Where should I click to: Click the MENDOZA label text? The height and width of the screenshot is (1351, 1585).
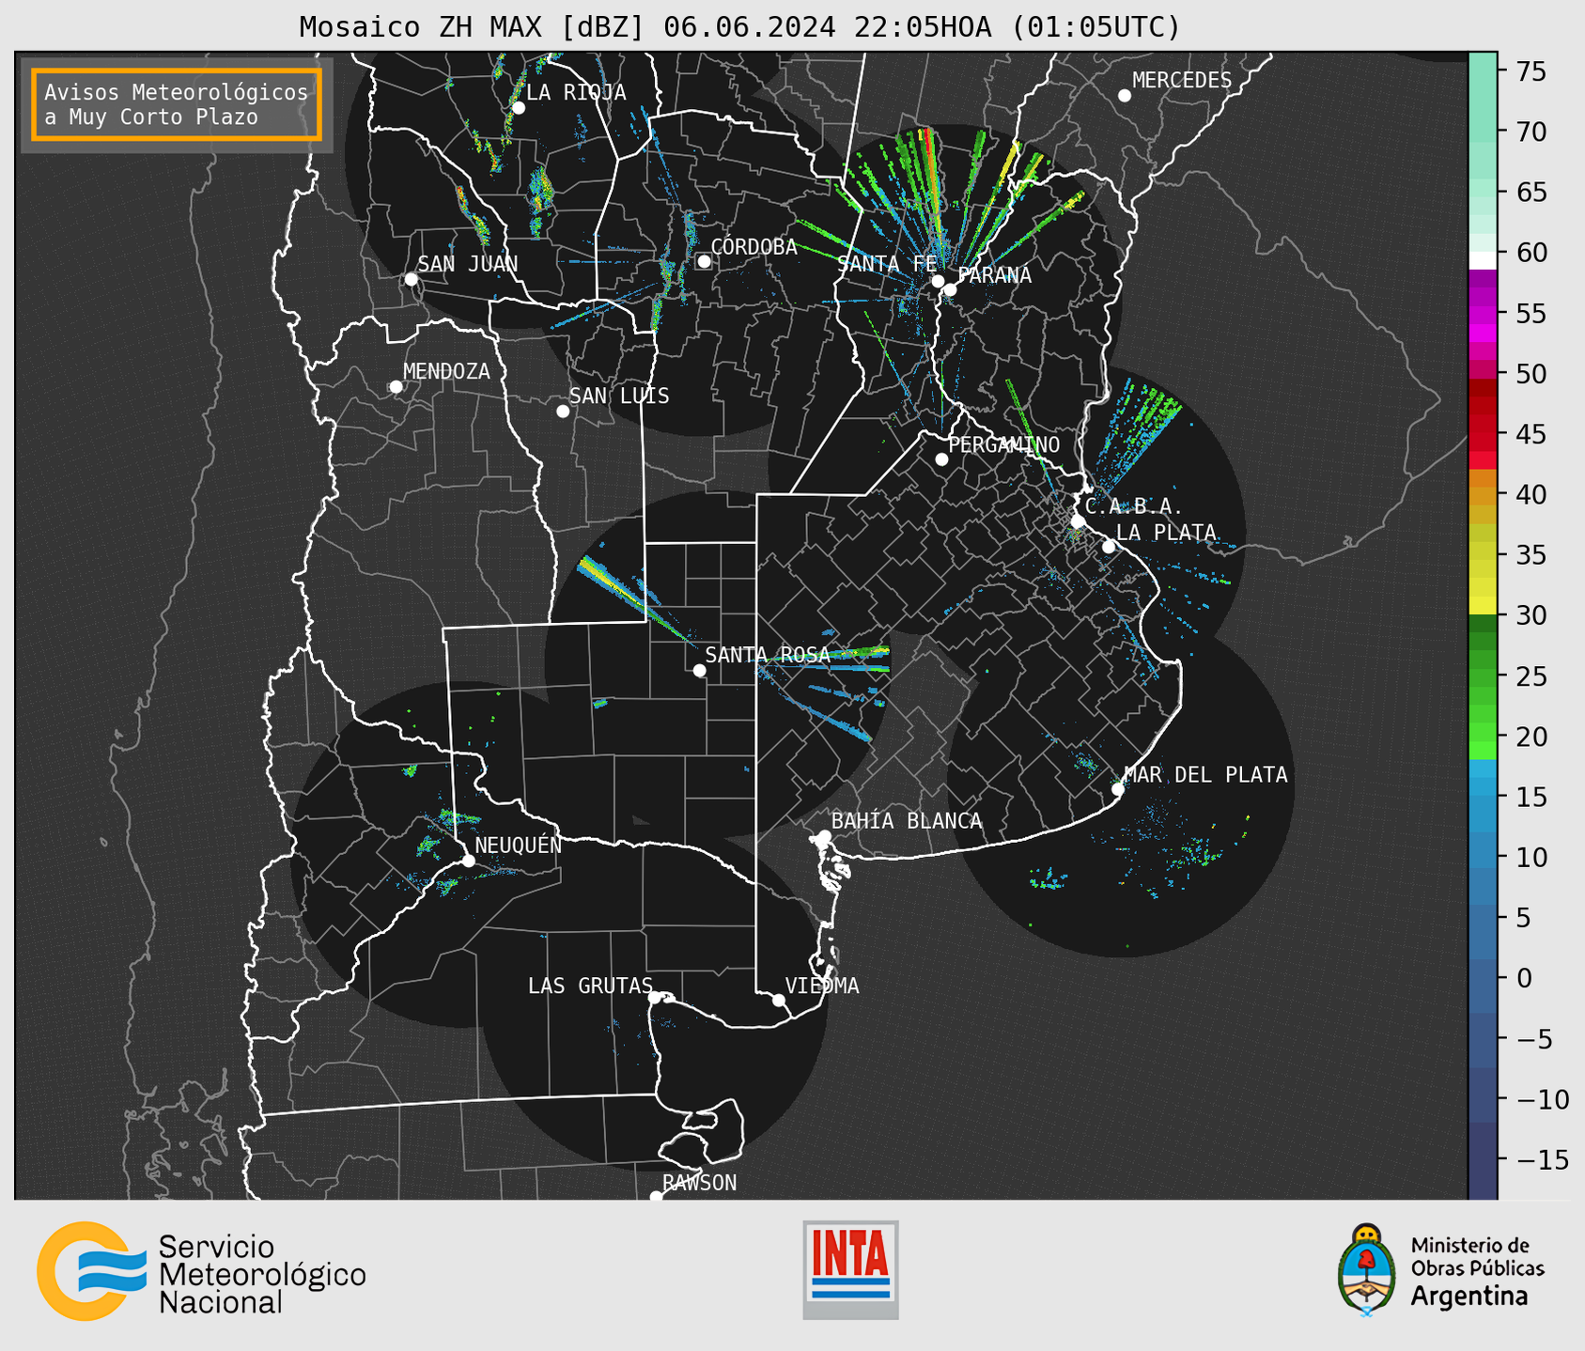click(447, 371)
